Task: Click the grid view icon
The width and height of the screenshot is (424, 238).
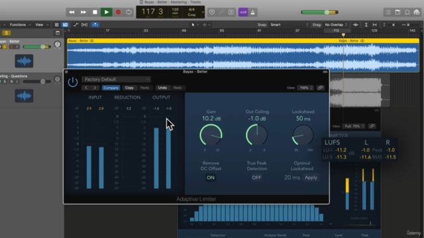Action: tap(56, 24)
